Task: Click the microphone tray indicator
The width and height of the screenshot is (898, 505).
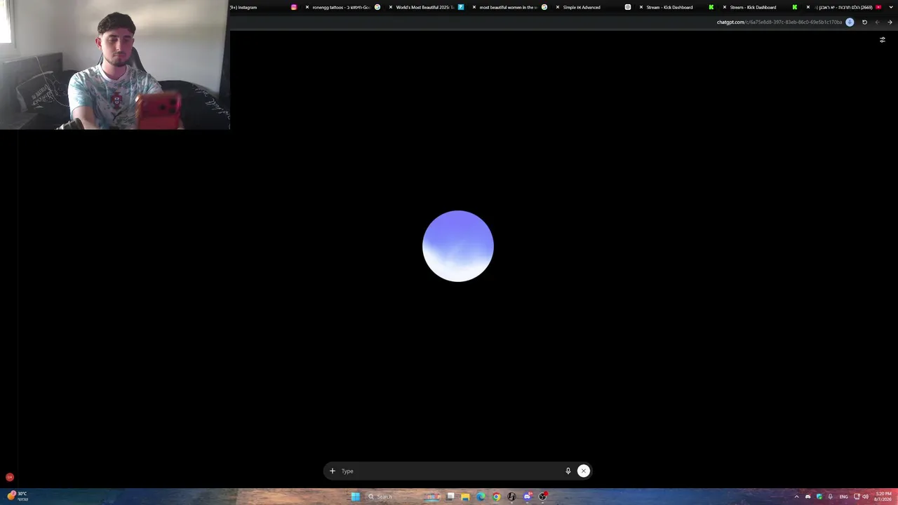Action: point(831,497)
